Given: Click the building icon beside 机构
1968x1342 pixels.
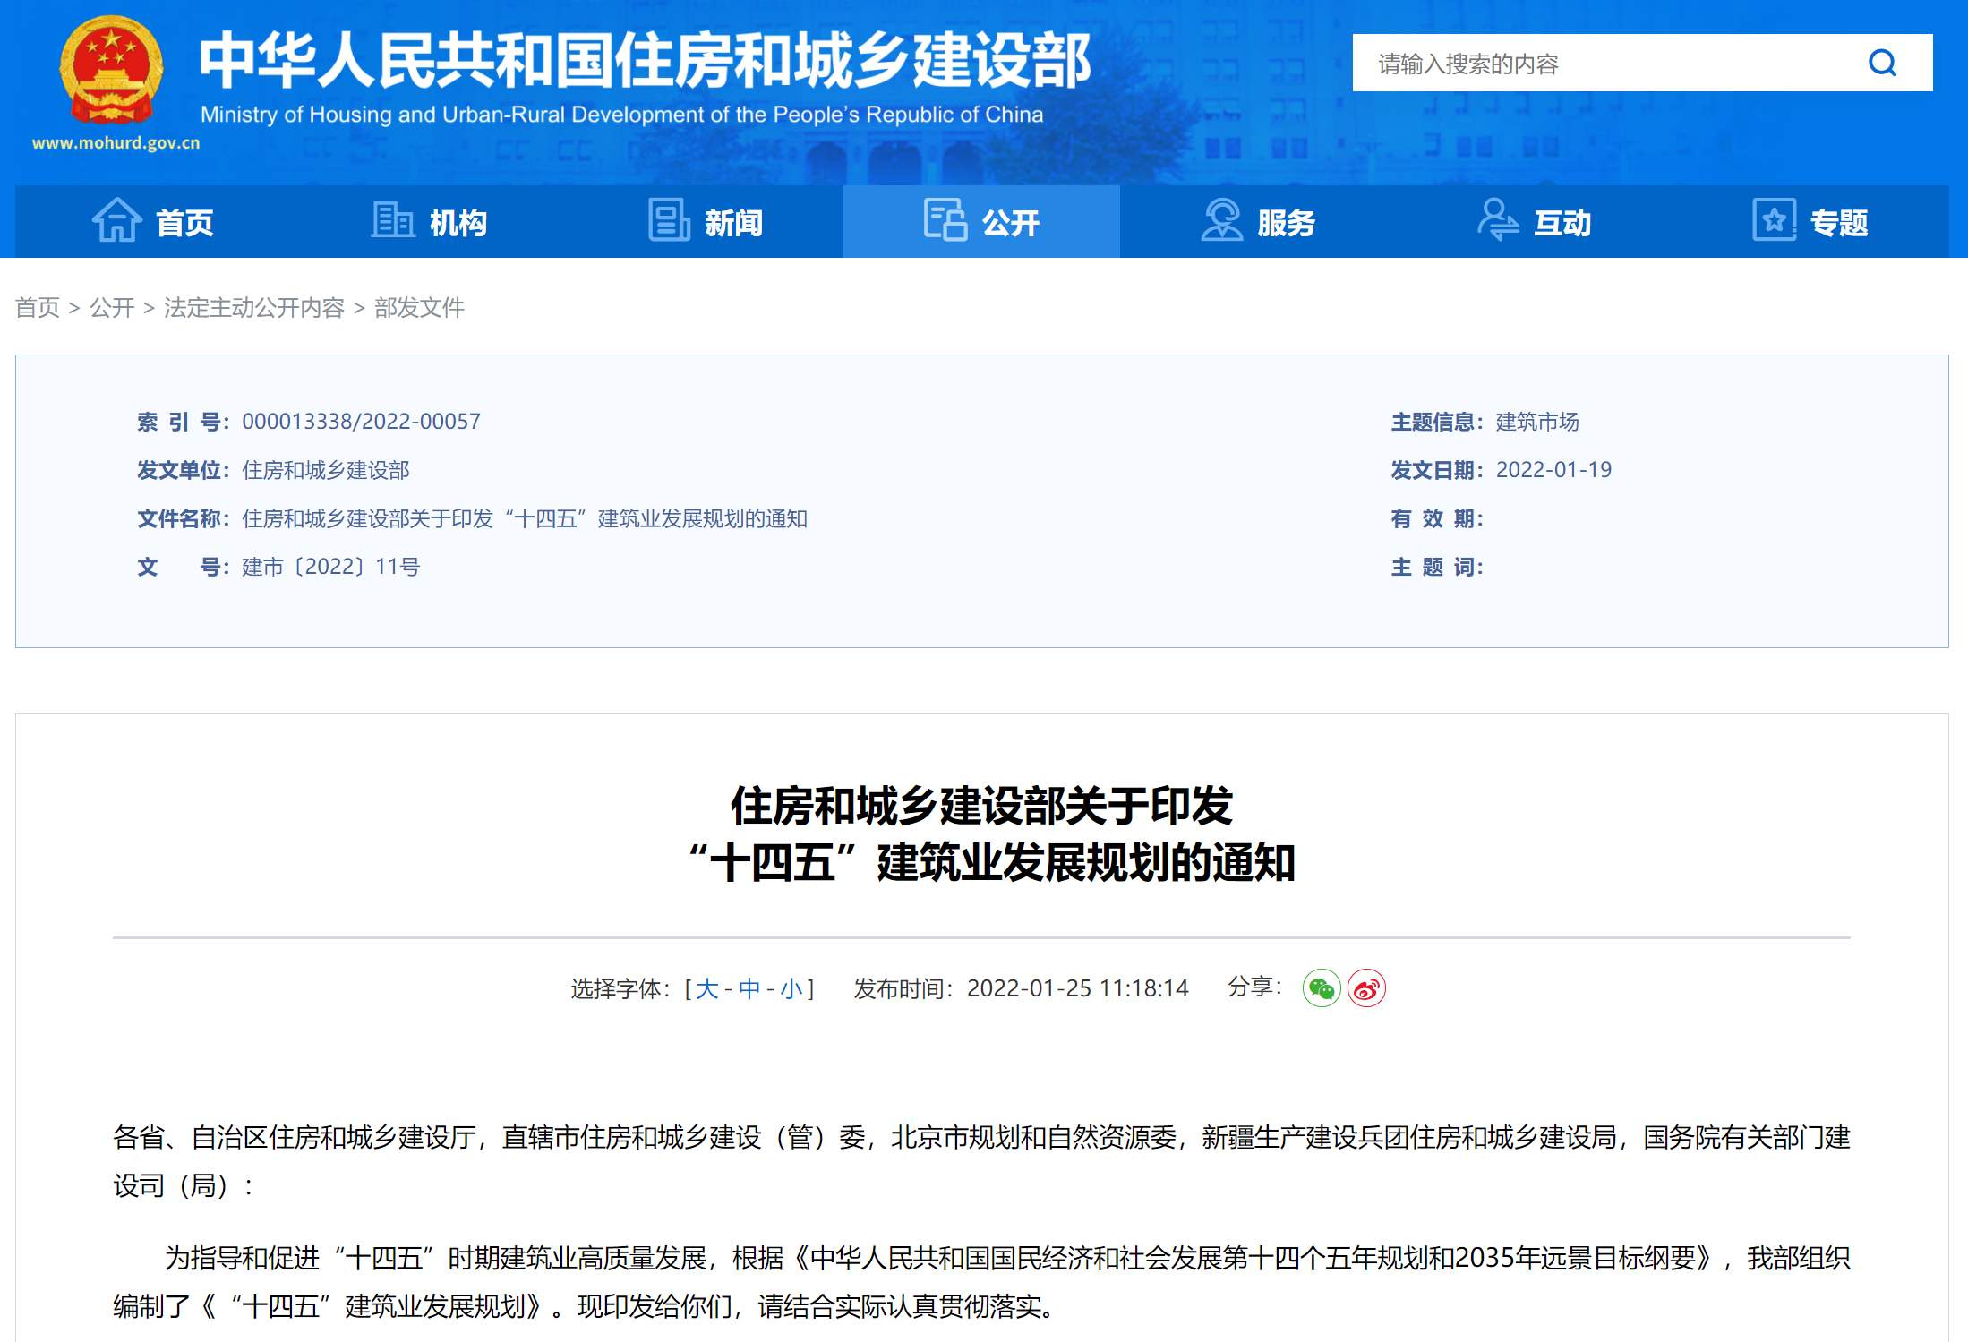Looking at the screenshot, I should [393, 220].
